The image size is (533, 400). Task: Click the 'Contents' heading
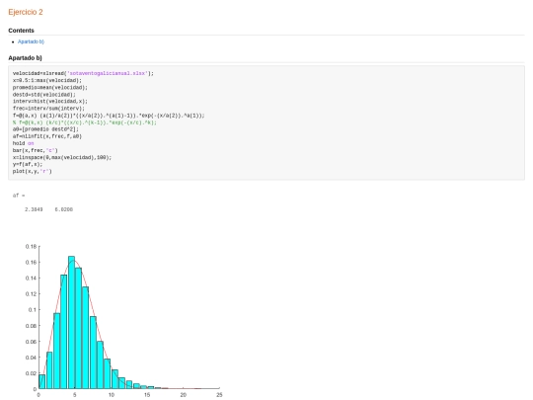coord(21,31)
